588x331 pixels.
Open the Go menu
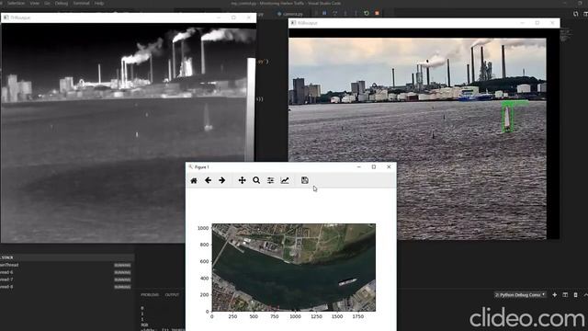47,3
